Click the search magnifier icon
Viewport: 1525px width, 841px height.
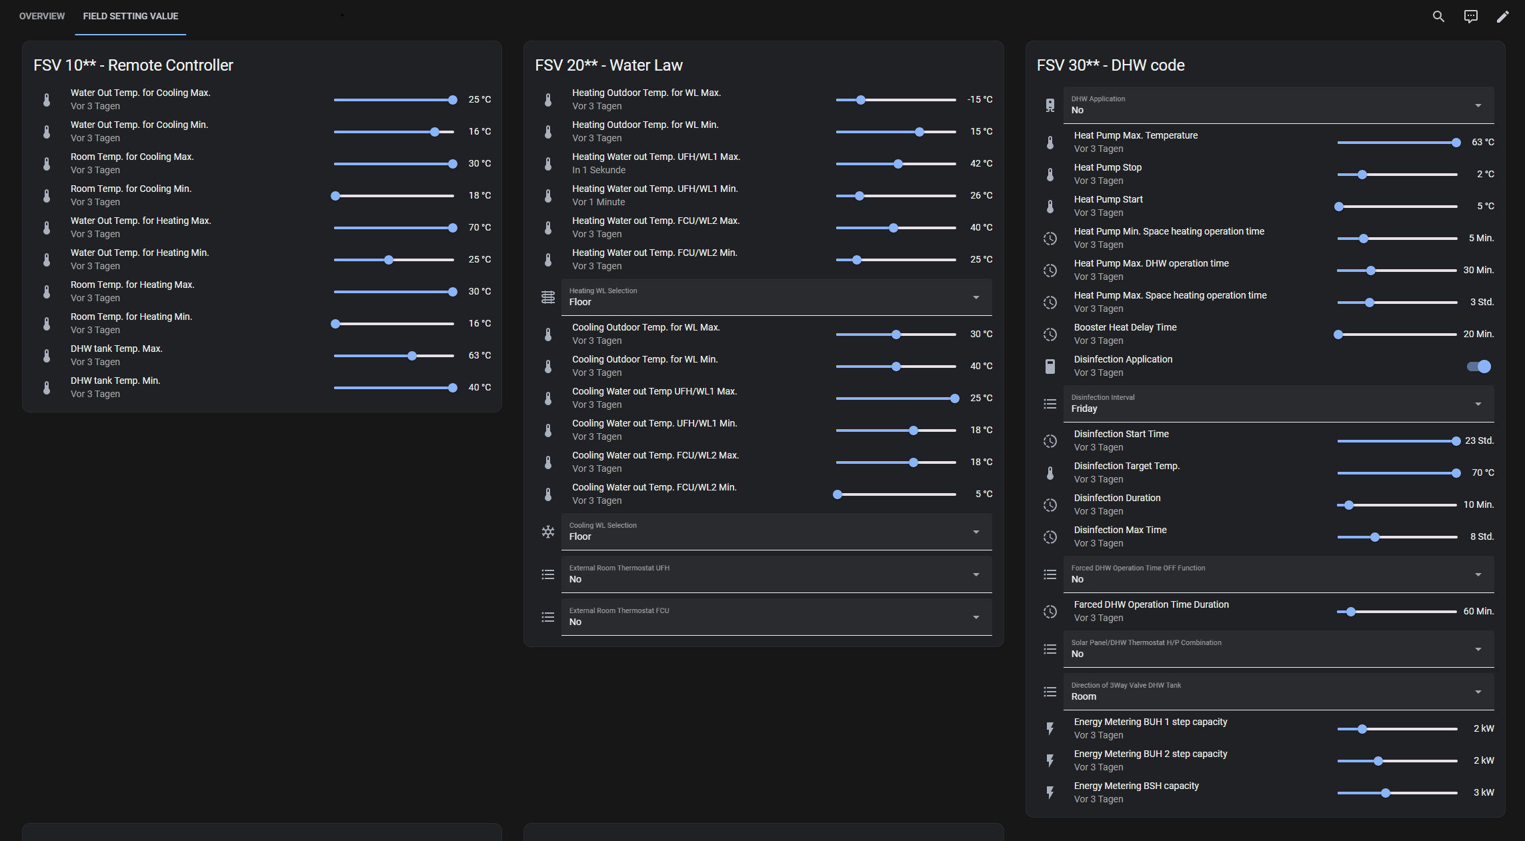(1438, 17)
